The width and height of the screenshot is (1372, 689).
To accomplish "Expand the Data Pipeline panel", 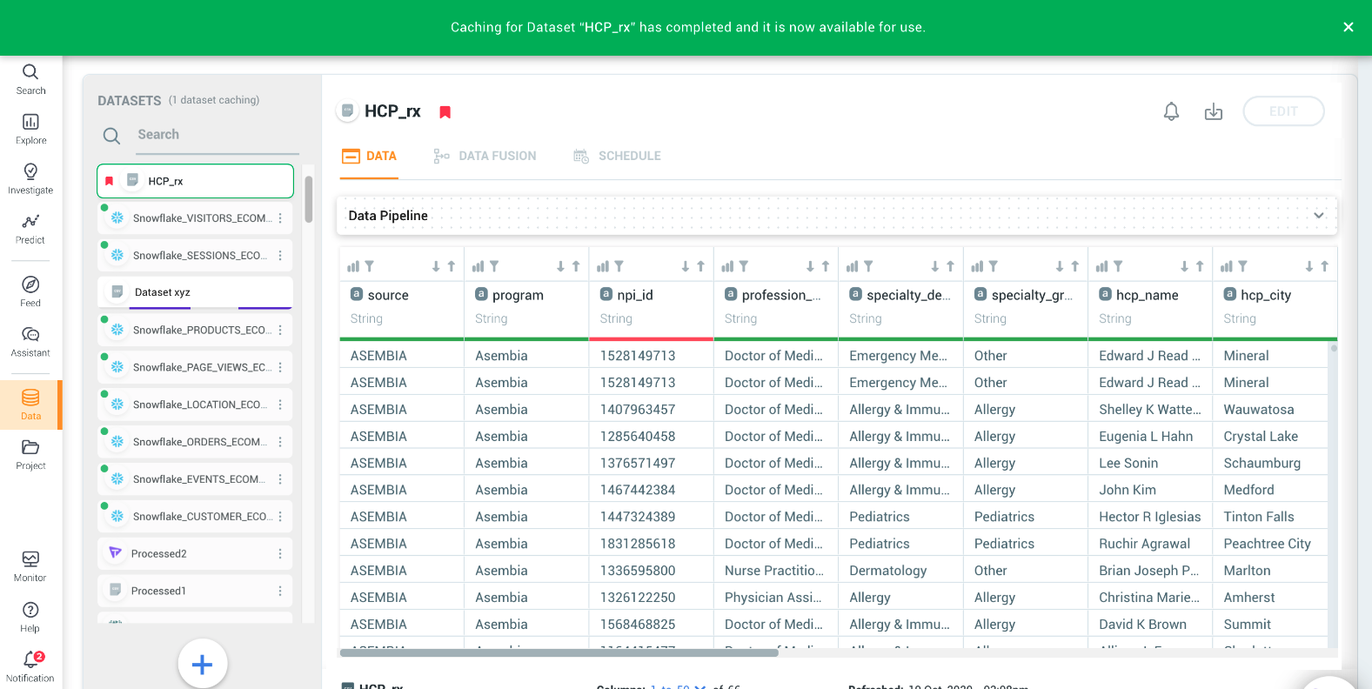I will pos(1319,216).
